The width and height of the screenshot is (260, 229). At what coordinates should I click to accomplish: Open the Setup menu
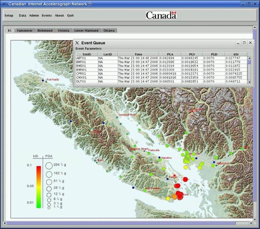click(9, 15)
